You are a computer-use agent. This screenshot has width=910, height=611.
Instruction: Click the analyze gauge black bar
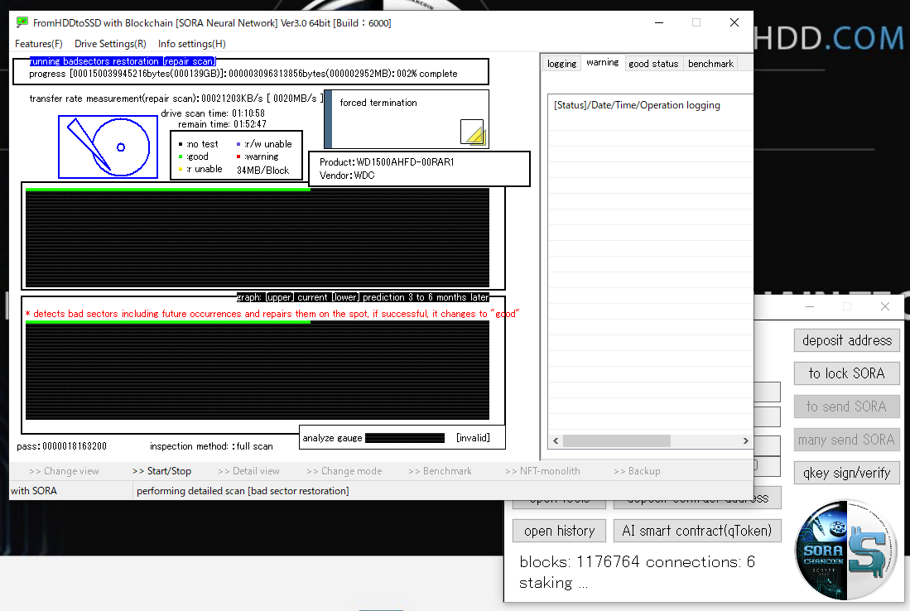tap(405, 438)
